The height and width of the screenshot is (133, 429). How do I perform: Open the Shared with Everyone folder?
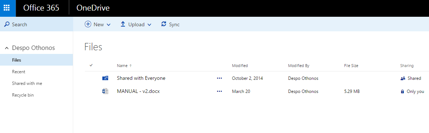[141, 78]
